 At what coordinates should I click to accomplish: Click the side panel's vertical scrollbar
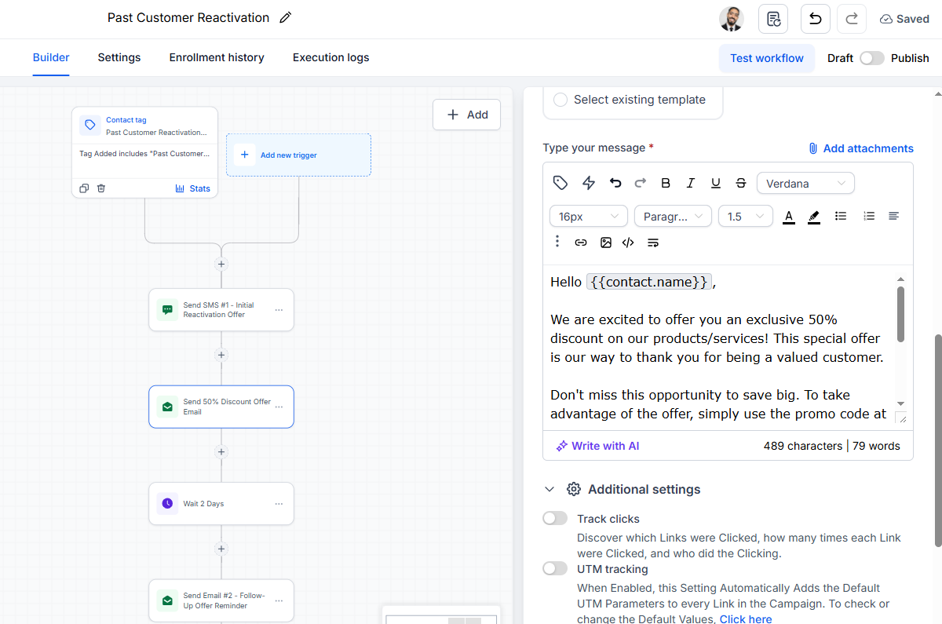click(x=937, y=440)
